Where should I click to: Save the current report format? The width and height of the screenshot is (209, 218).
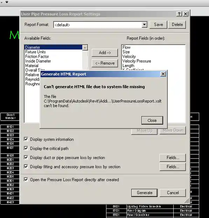(x=158, y=25)
